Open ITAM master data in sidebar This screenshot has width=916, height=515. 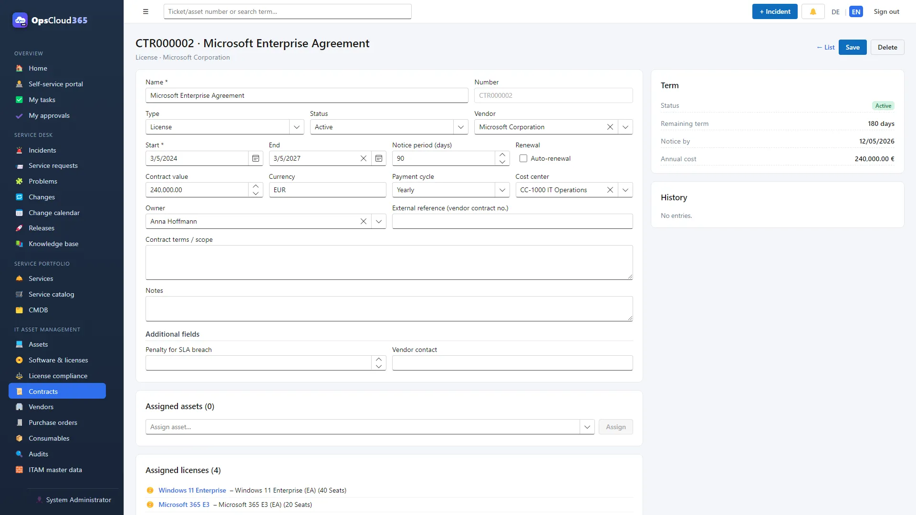(57, 470)
